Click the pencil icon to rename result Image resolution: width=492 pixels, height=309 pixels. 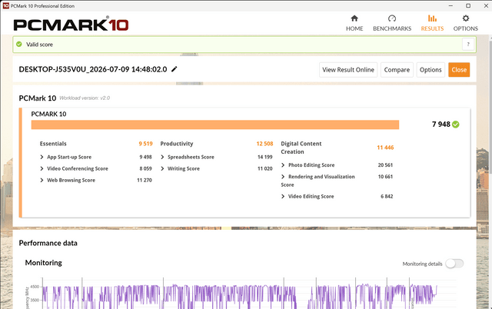point(175,69)
